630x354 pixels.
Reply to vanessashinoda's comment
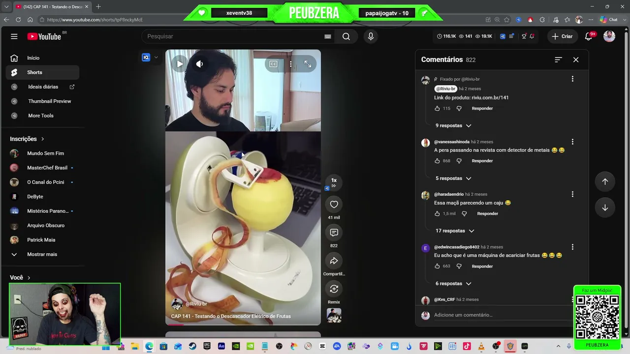(482, 161)
